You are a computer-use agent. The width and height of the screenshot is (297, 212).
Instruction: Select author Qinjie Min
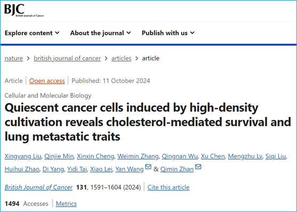(59, 156)
